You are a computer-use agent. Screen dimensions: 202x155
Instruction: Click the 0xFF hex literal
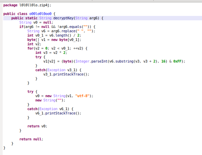pos(177,61)
